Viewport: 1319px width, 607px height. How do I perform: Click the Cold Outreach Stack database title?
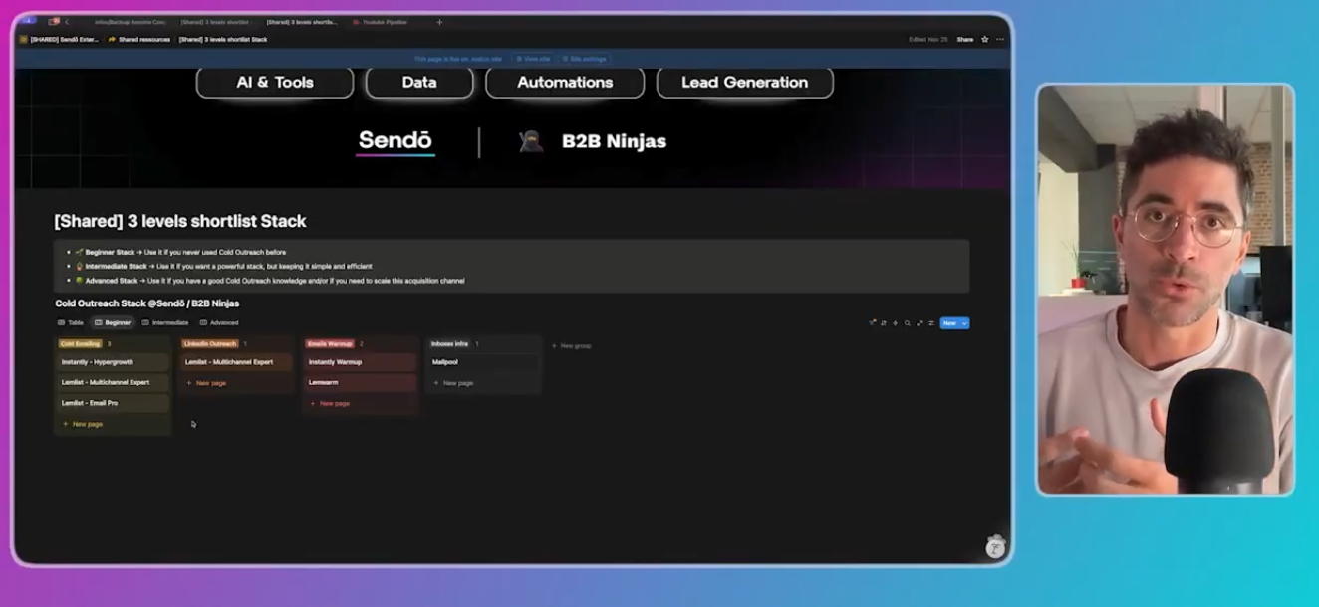click(x=147, y=303)
